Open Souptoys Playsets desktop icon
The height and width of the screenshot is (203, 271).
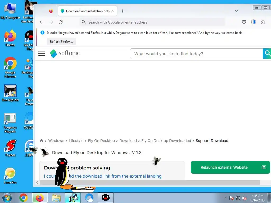pos(10,123)
